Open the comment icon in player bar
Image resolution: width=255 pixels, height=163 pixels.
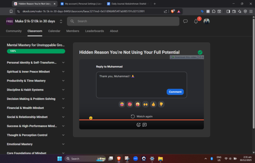click(x=144, y=125)
